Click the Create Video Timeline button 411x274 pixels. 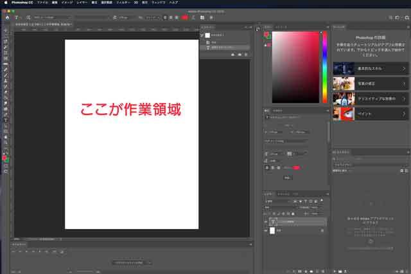(130, 262)
